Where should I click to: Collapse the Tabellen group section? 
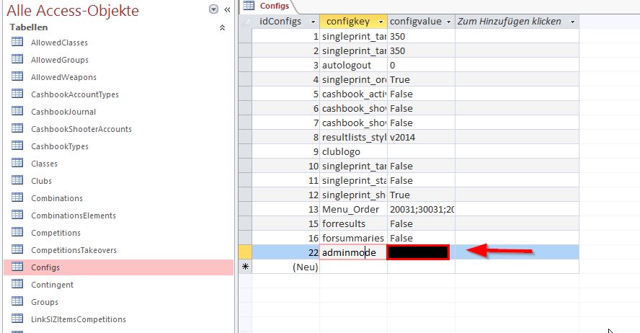point(221,27)
